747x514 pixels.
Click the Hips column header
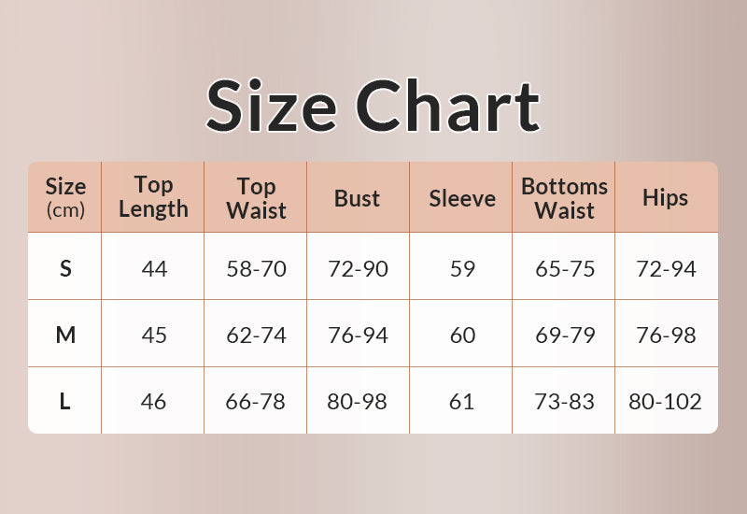(x=665, y=198)
